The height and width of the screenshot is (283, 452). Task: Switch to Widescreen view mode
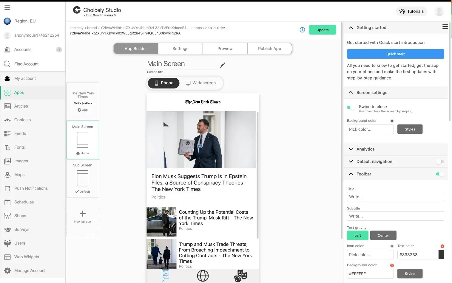pyautogui.click(x=201, y=83)
